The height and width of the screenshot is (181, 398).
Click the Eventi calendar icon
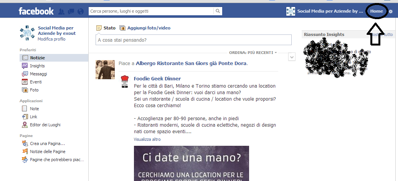[x=25, y=82]
